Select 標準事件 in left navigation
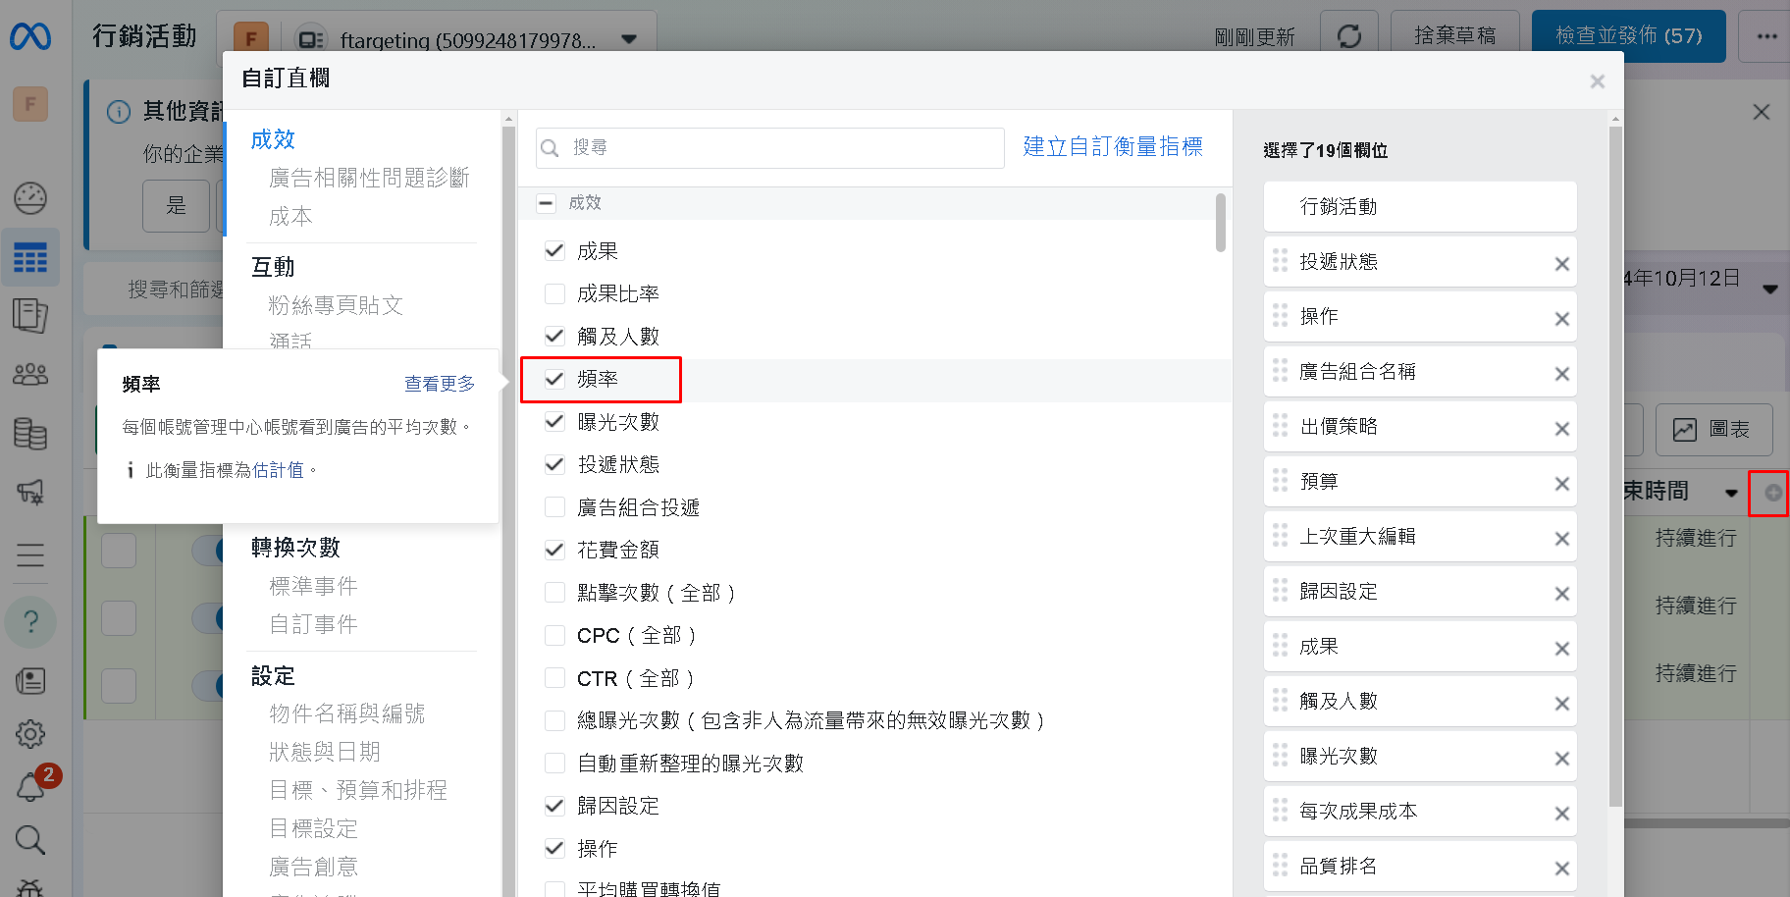Screen dimensions: 1790x897 313,586
